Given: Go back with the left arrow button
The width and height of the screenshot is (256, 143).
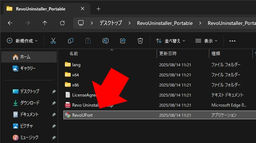Looking at the screenshot, I should 10,23.
